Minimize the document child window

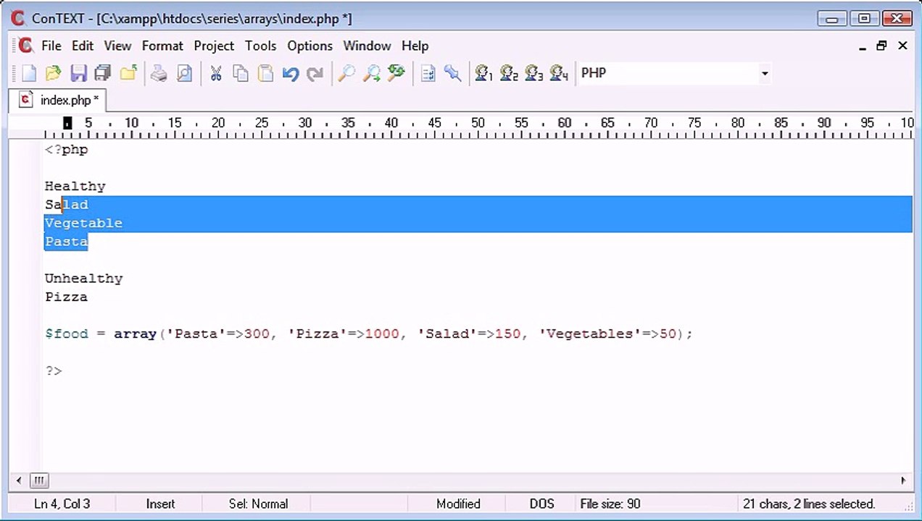pos(863,46)
